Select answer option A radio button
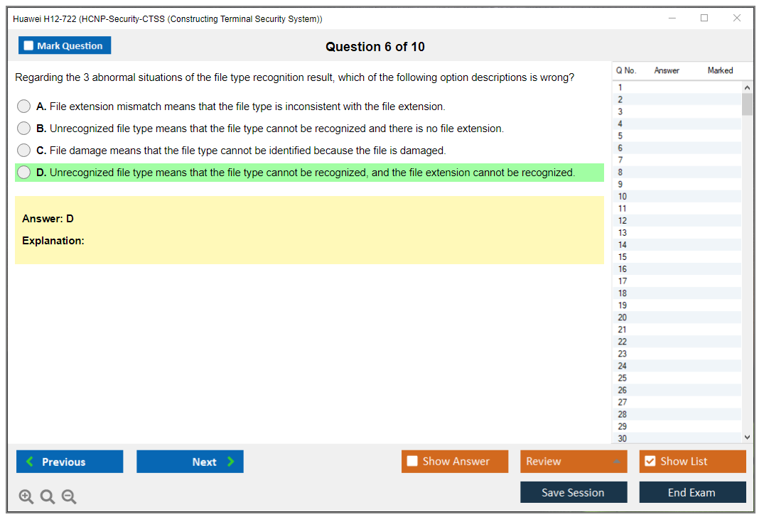Image resolution: width=764 pixels, height=522 pixels. pos(24,107)
